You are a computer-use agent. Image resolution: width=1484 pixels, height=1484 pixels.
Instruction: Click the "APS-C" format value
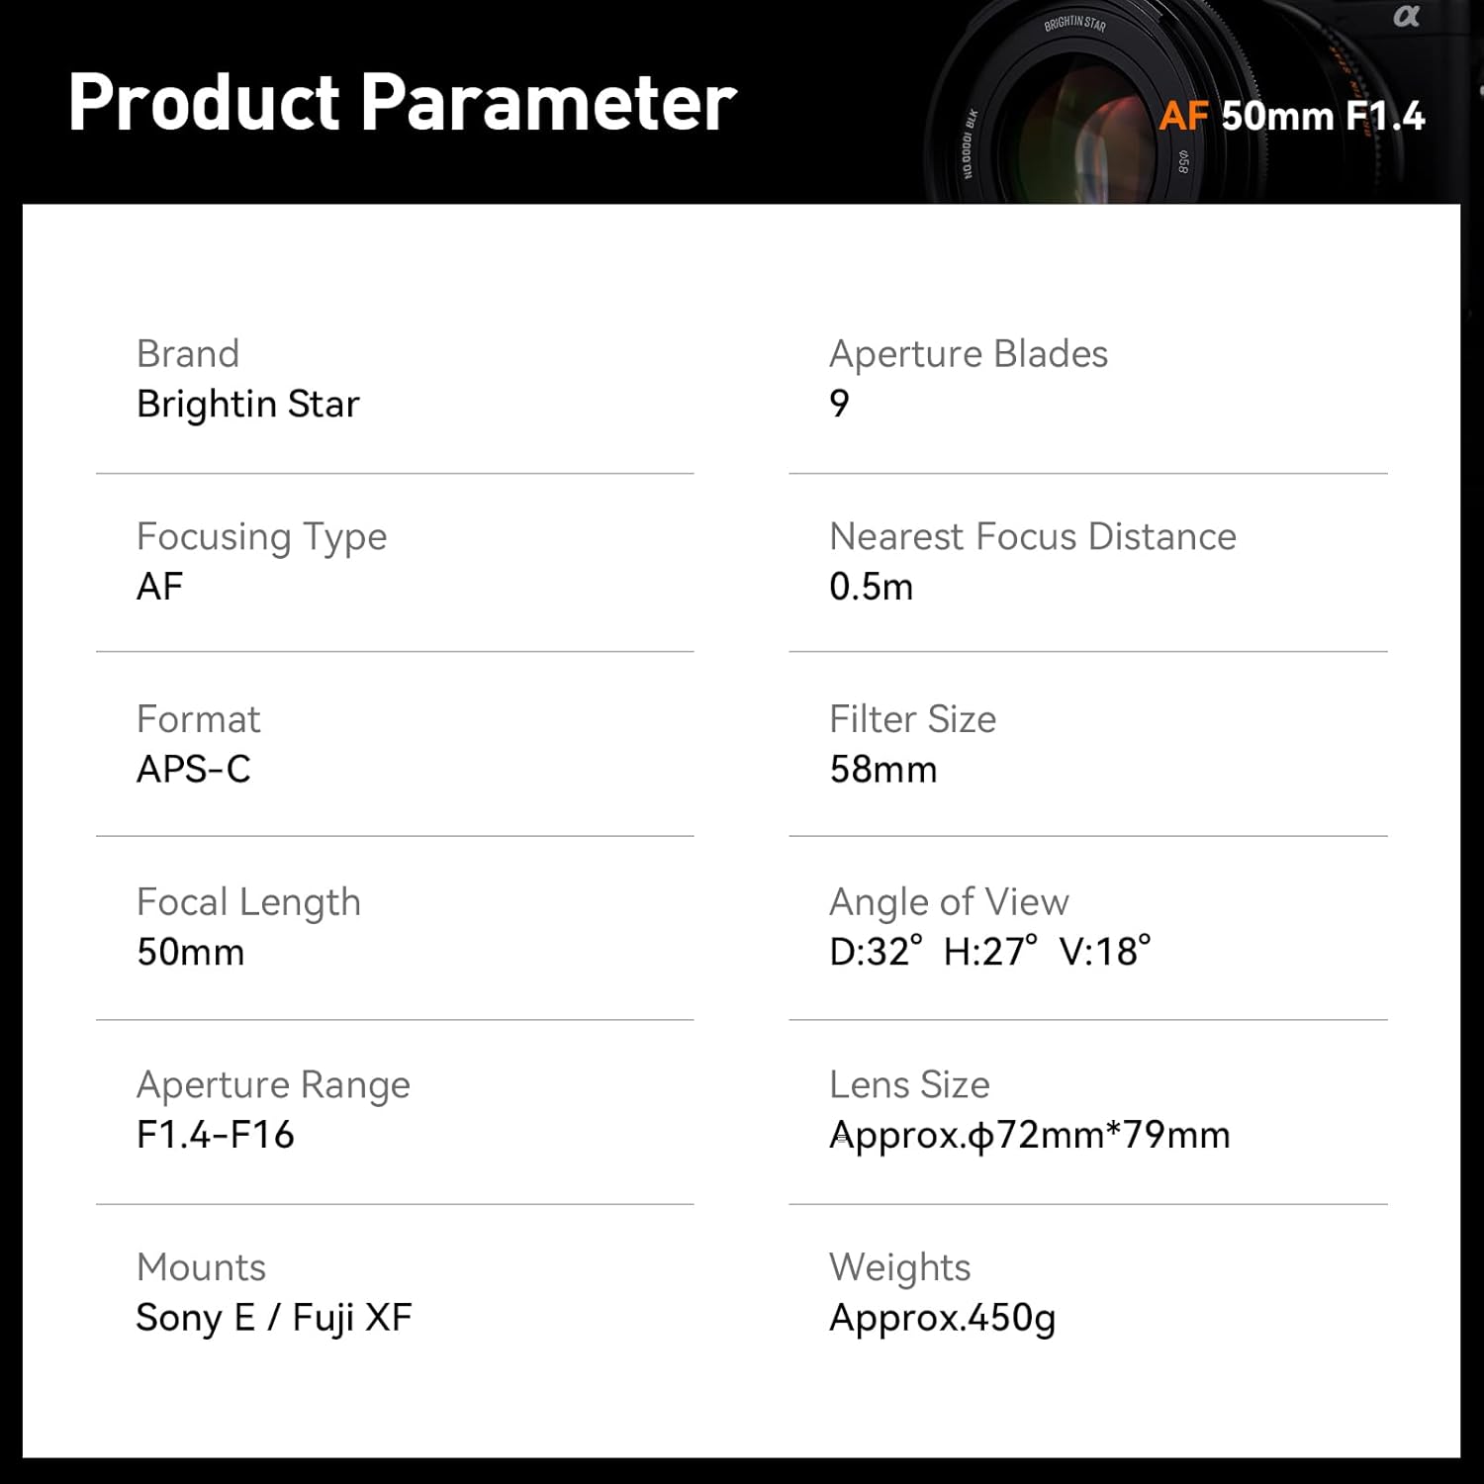click(x=194, y=769)
